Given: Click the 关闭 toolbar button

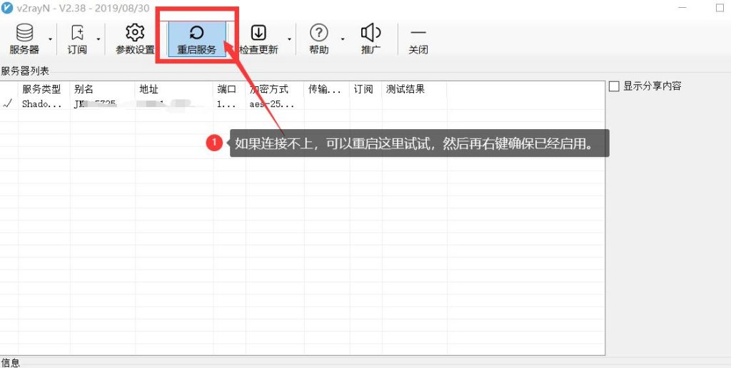Looking at the screenshot, I should click(x=418, y=39).
